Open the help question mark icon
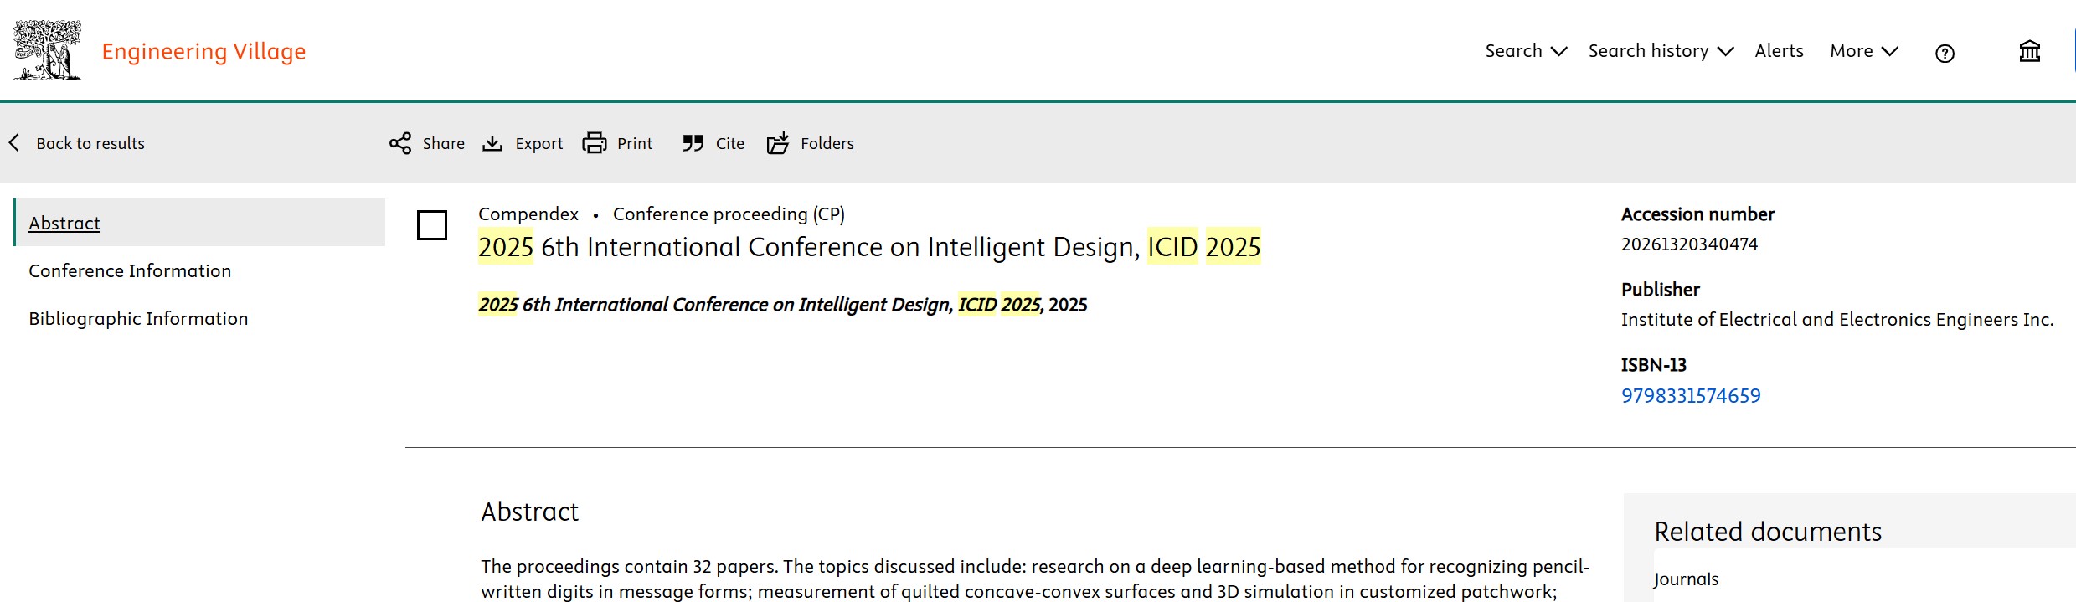The height and width of the screenshot is (602, 2076). (1945, 54)
